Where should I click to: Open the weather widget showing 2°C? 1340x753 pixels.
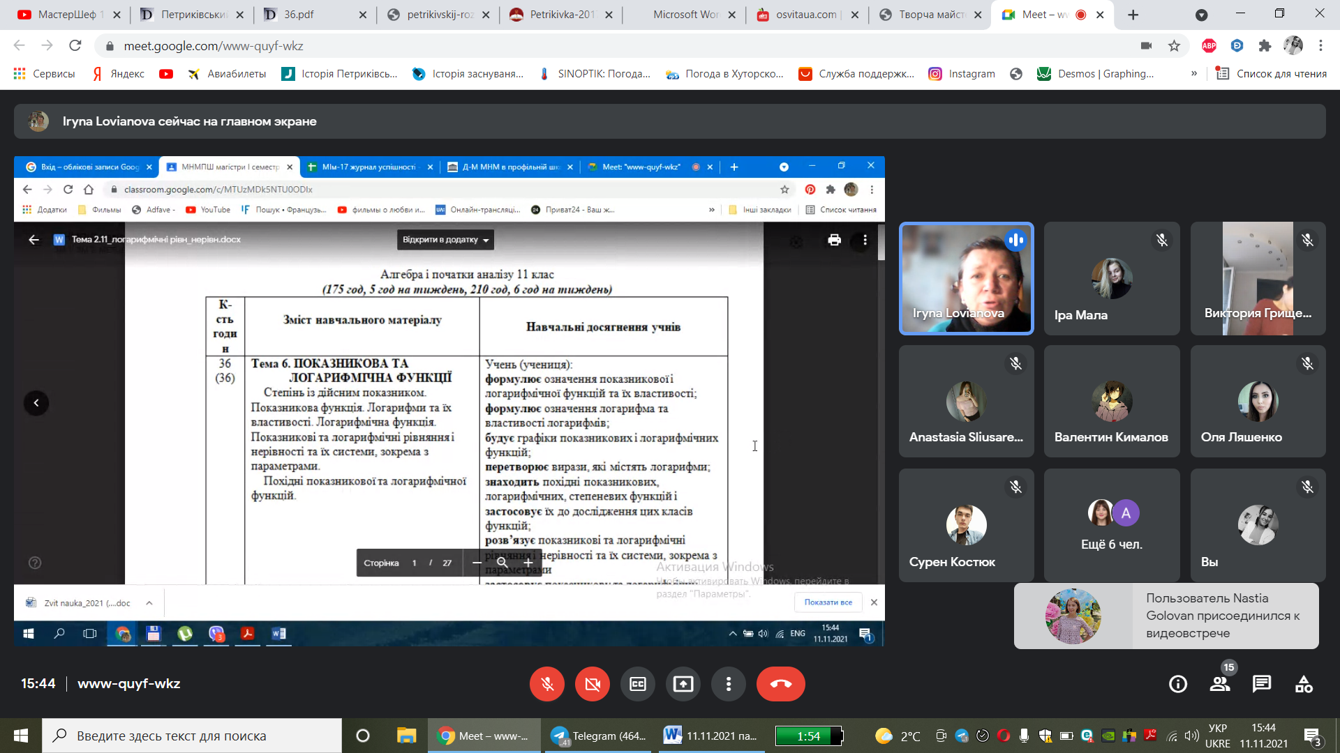point(898,736)
